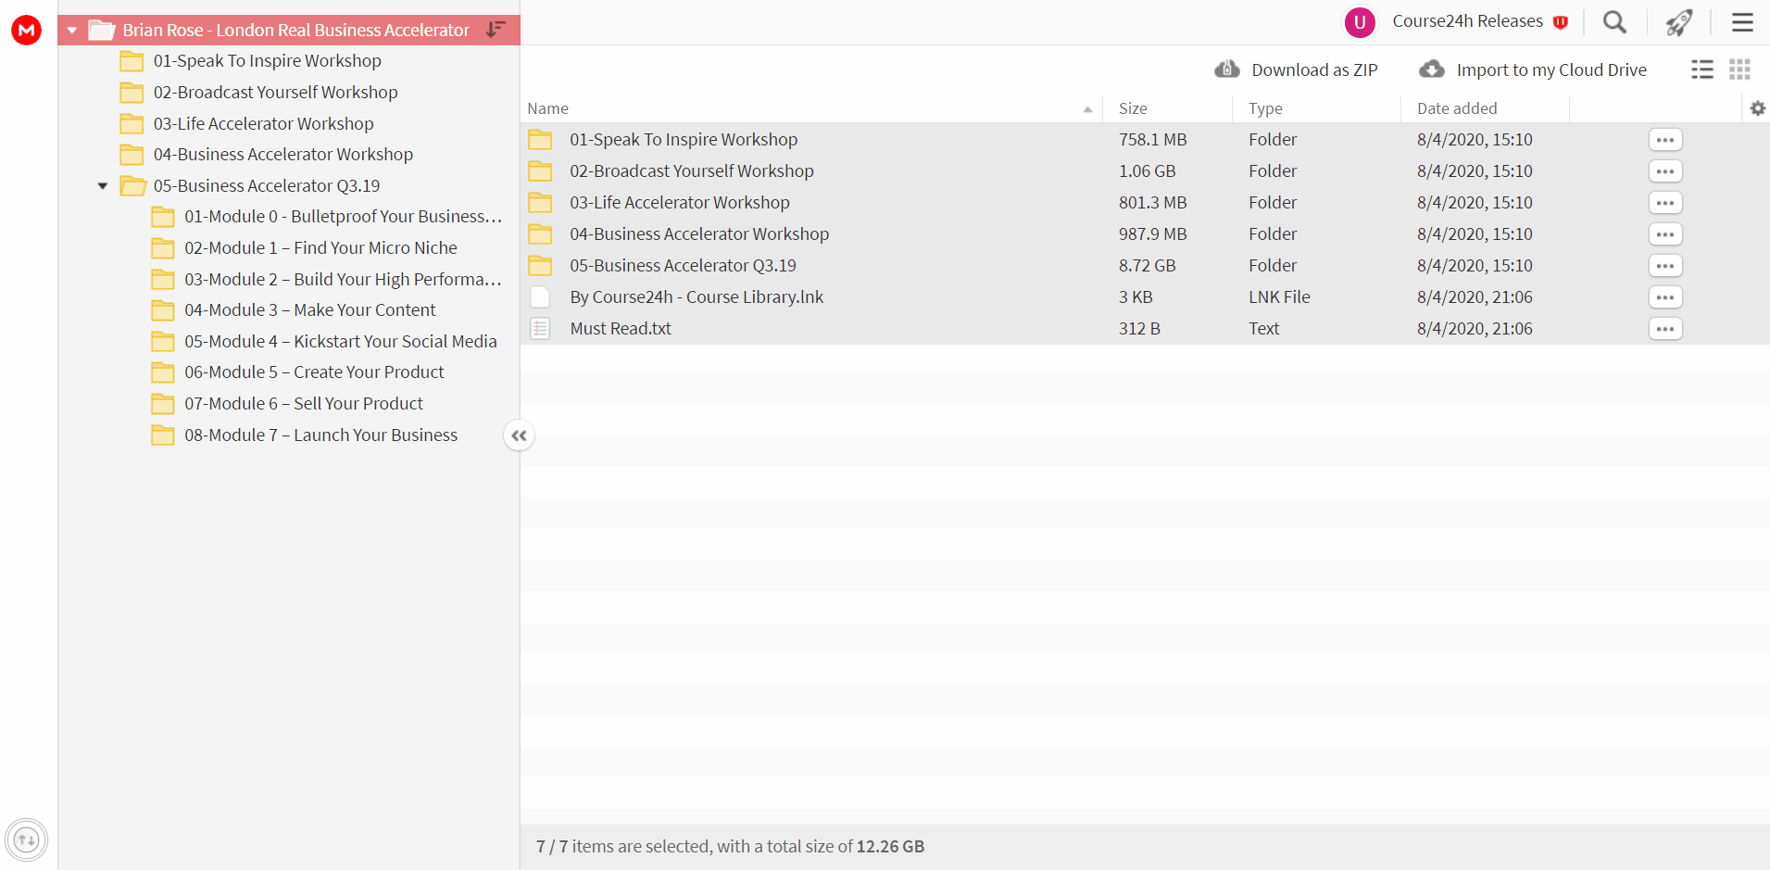Open the hamburger main menu
1770x870 pixels.
pyautogui.click(x=1742, y=22)
